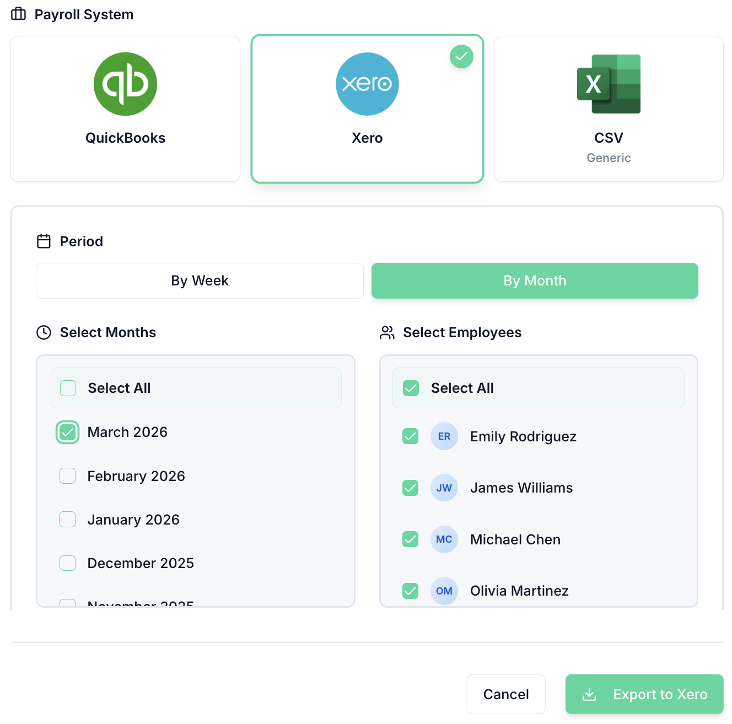Enable the January 2026 checkbox
Screen dimensions: 732x724
(x=68, y=520)
